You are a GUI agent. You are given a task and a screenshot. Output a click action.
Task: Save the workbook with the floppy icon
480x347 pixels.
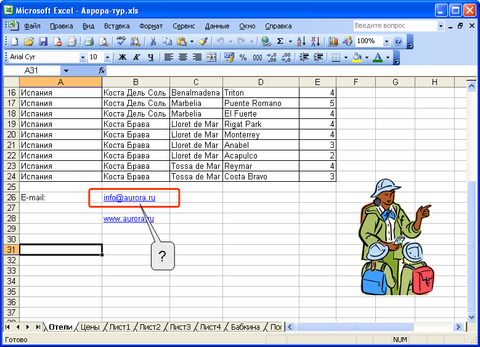click(43, 41)
